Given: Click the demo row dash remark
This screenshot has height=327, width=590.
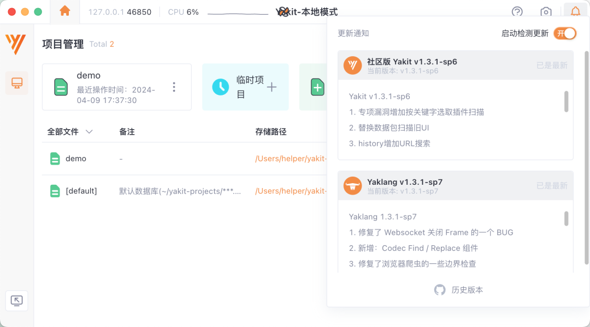Looking at the screenshot, I should pyautogui.click(x=121, y=159).
